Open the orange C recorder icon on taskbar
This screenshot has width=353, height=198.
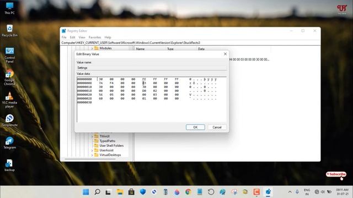256,192
